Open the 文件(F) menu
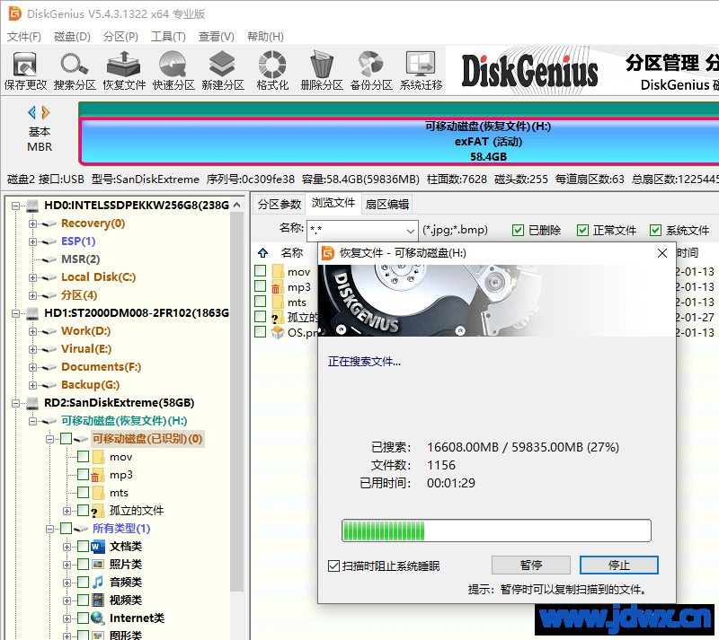719x640 pixels. point(24,37)
